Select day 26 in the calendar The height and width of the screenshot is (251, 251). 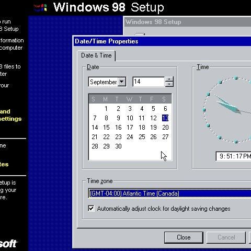(153, 137)
